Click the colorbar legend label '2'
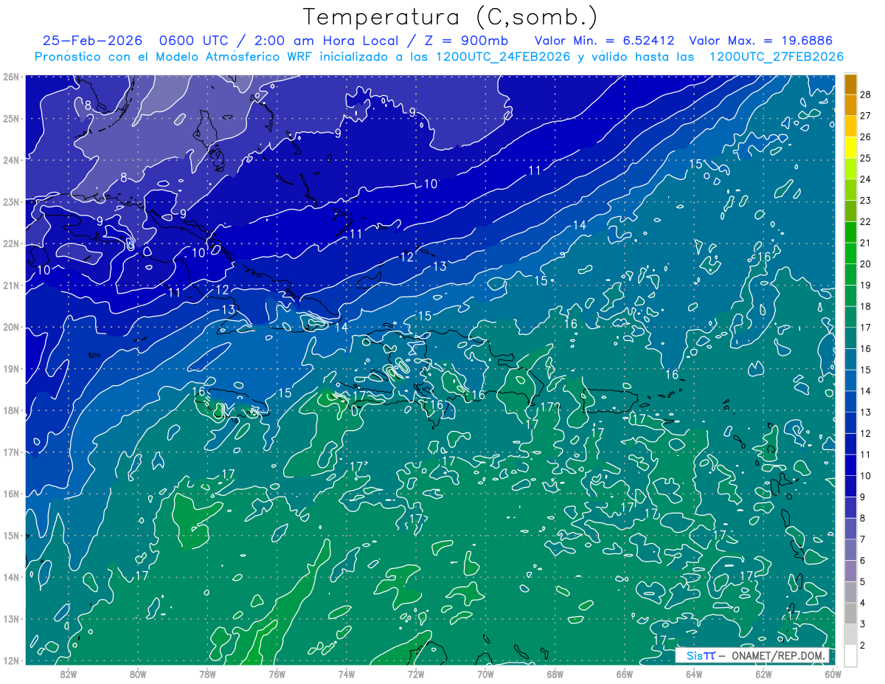Image resolution: width=885 pixels, height=684 pixels. [863, 646]
